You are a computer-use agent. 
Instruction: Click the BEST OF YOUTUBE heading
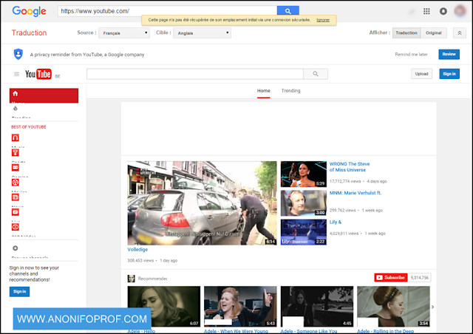click(x=29, y=127)
